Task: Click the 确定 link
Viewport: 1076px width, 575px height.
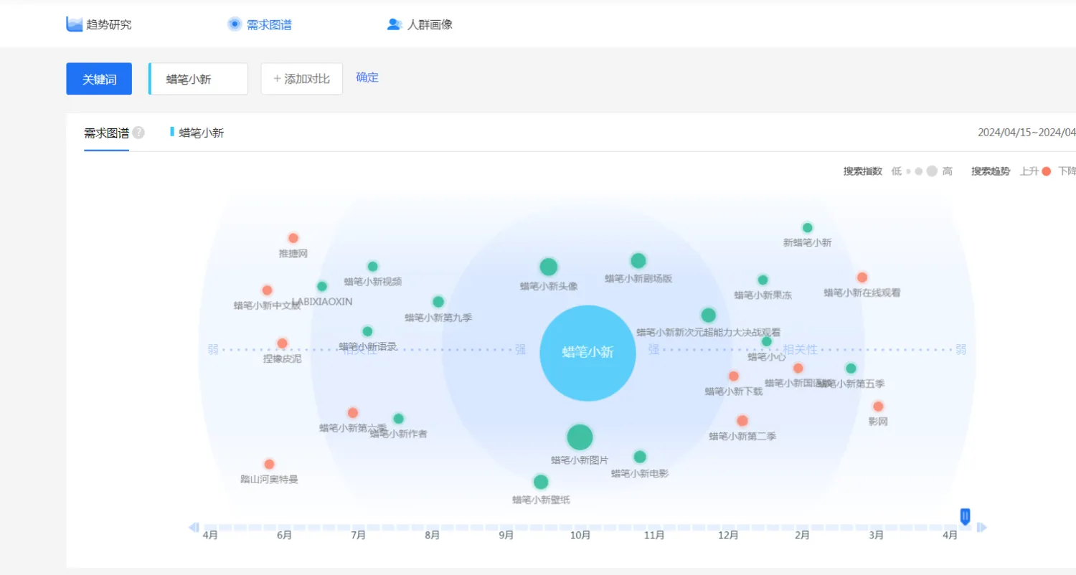Action: click(367, 77)
